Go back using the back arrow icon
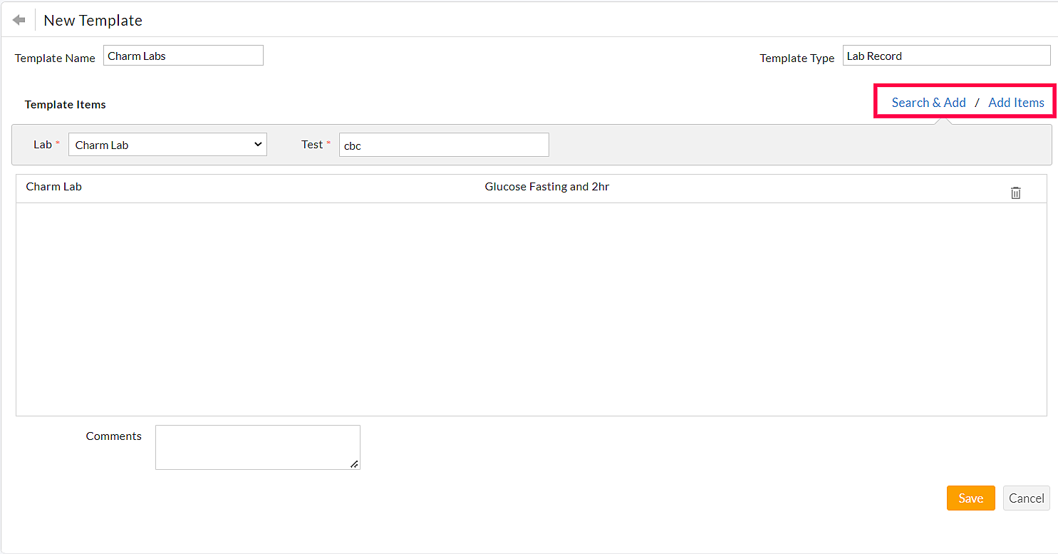 (18, 19)
